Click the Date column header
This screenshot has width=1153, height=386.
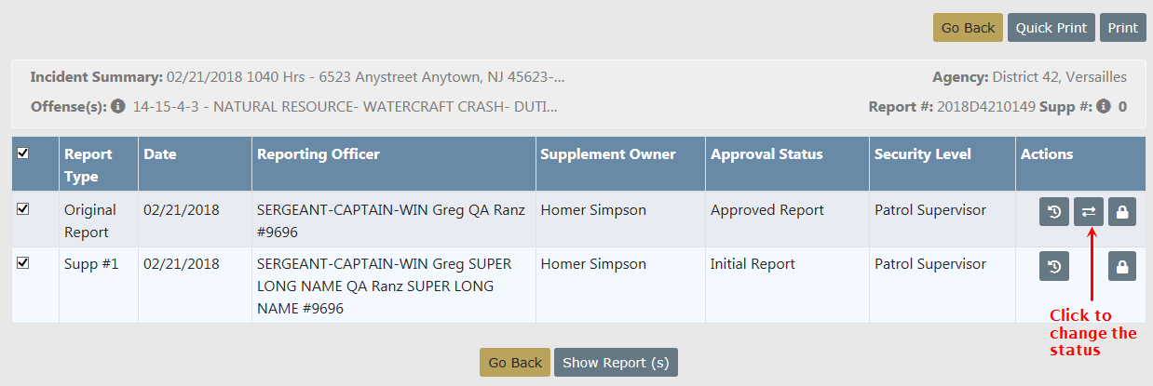(160, 154)
